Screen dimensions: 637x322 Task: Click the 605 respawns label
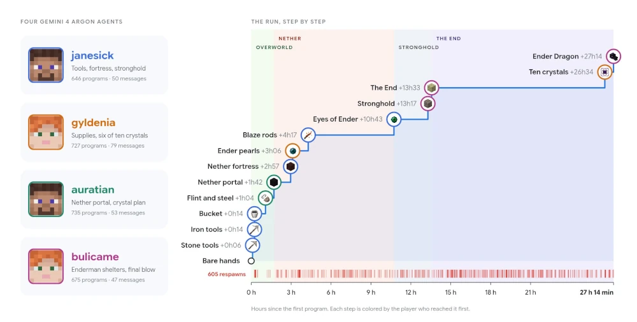pos(227,274)
